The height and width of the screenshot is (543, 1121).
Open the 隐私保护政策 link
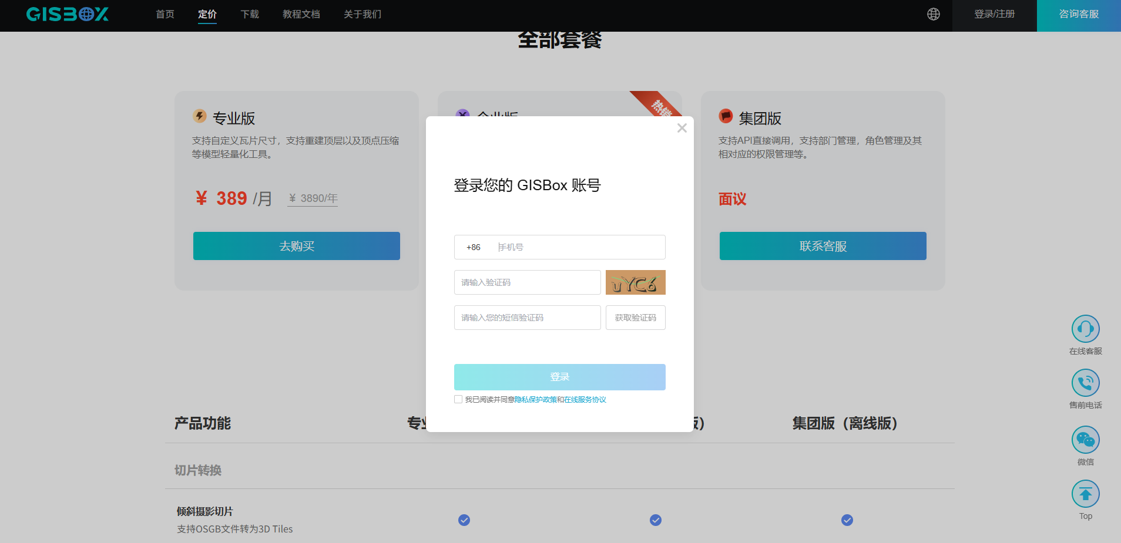click(x=535, y=399)
